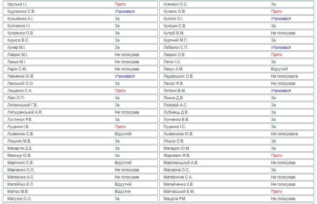Click the name Ледовських О.В.
The width and height of the screenshot is (317, 204).
[x=178, y=76]
